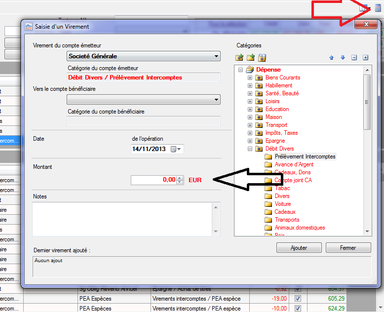384x312 pixels.
Task: Toggle checkbox in the -10,00 PEA Espèces row
Action: coord(298,309)
